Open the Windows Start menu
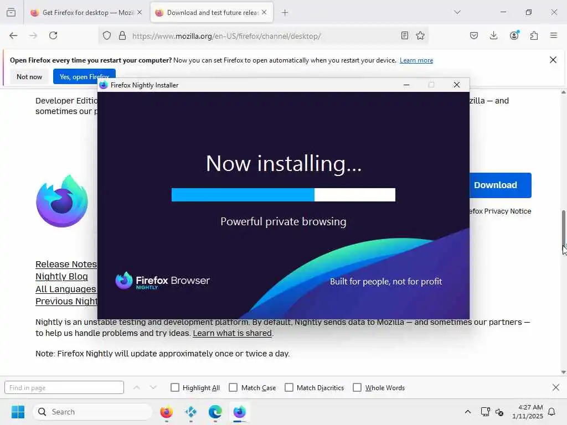The height and width of the screenshot is (425, 567). coord(18,412)
